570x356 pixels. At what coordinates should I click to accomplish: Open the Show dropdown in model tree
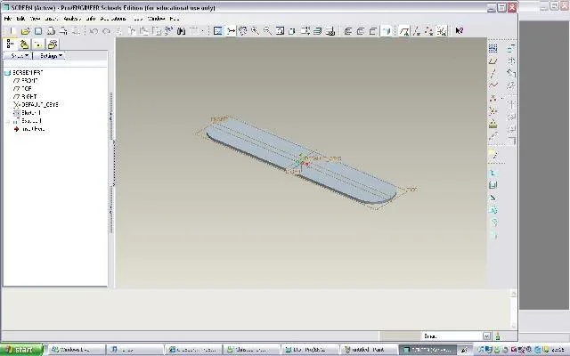[x=18, y=55]
